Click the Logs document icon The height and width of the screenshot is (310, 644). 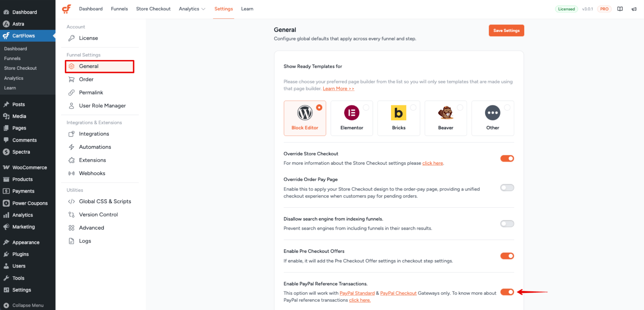click(x=71, y=241)
